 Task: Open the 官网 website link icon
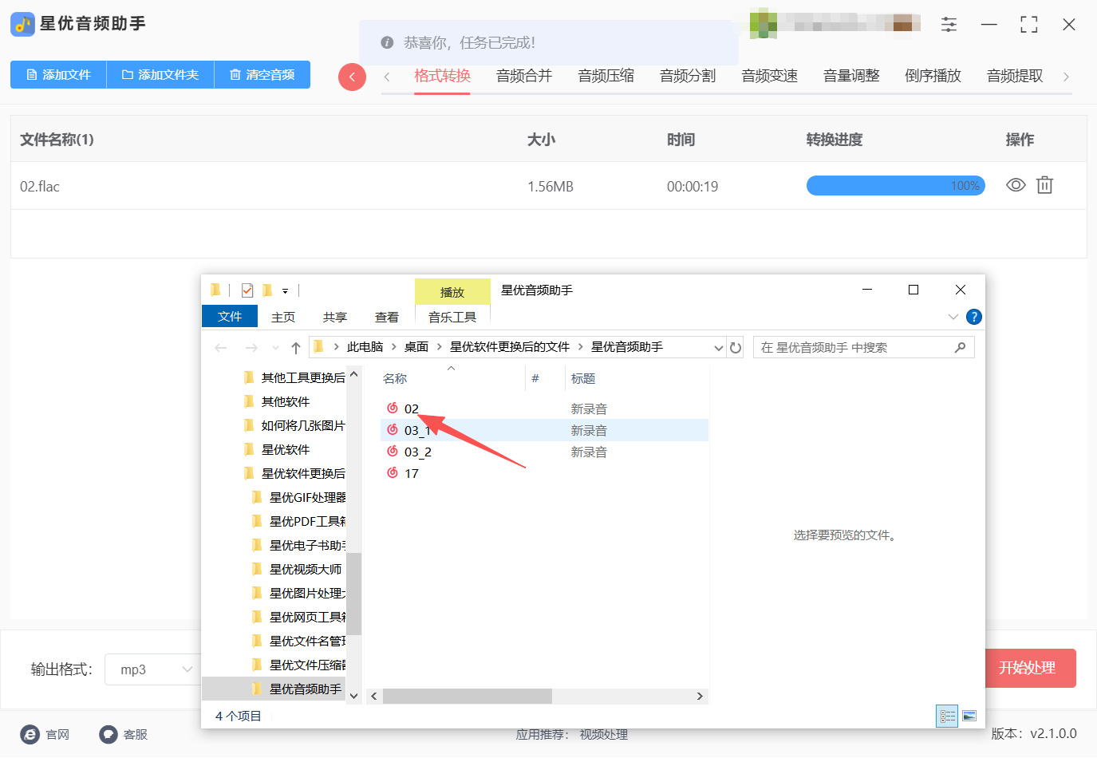30,734
